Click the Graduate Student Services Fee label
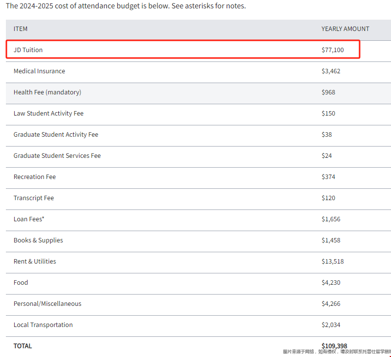 (57, 156)
